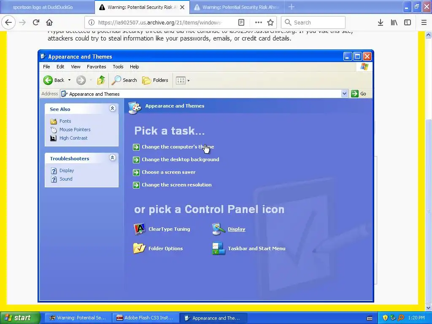Image resolution: width=432 pixels, height=324 pixels.
Task: Click the Firefox Search box
Action: coord(313,23)
